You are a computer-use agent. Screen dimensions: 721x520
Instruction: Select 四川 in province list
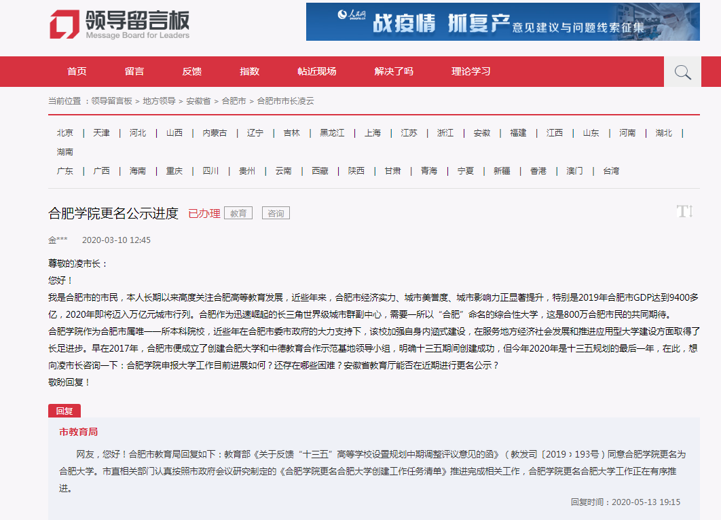(210, 171)
